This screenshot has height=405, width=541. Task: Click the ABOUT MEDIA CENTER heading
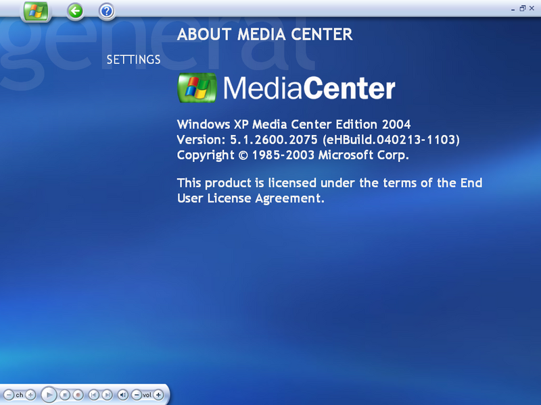(x=264, y=34)
